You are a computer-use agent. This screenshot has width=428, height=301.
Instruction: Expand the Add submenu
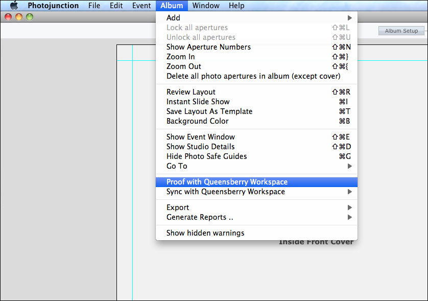click(256, 18)
